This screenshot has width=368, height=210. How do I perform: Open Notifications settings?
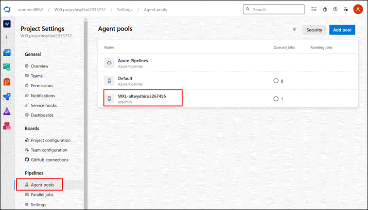[40, 96]
